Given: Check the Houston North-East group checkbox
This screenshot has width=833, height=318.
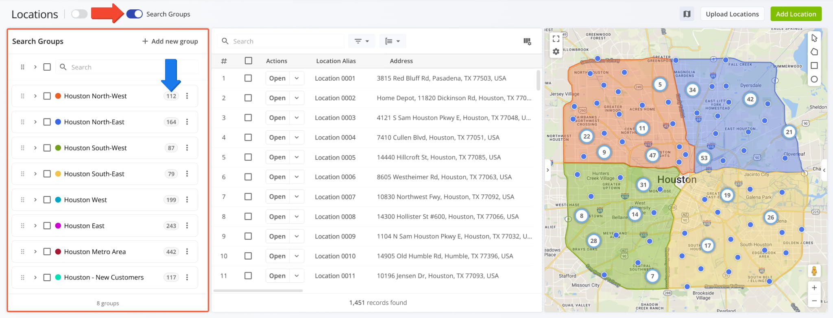Looking at the screenshot, I should pyautogui.click(x=47, y=122).
